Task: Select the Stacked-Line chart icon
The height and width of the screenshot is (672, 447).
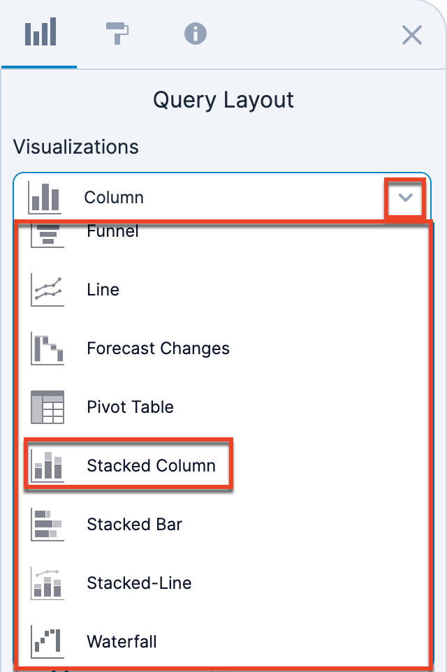Action: click(47, 583)
